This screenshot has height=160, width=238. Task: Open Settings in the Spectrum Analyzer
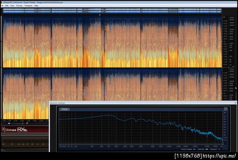pos(65,109)
